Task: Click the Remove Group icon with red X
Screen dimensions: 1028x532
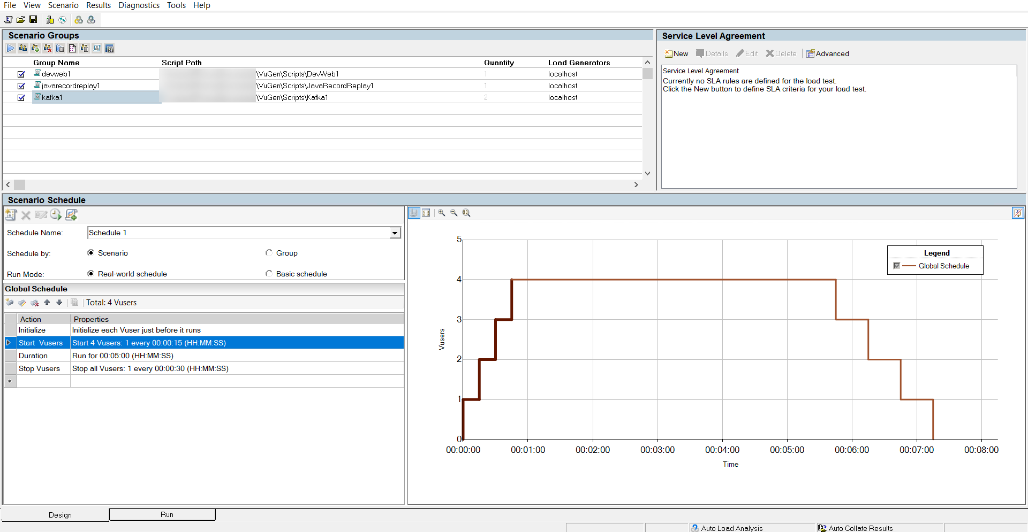Action: click(x=48, y=49)
